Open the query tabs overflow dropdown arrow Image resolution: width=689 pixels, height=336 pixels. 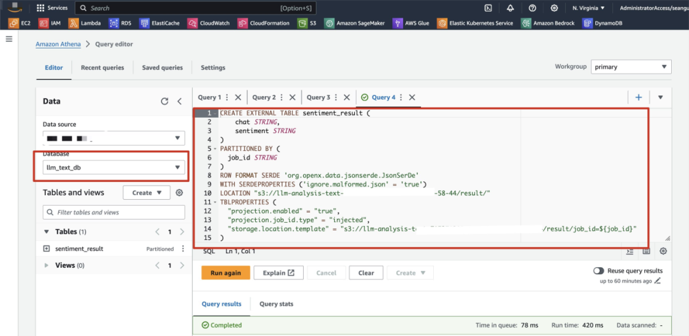(660, 97)
